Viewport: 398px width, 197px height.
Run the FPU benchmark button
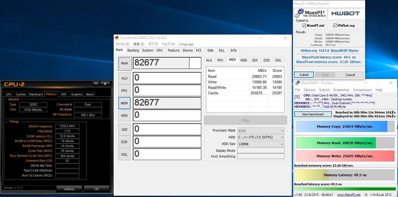click(124, 90)
